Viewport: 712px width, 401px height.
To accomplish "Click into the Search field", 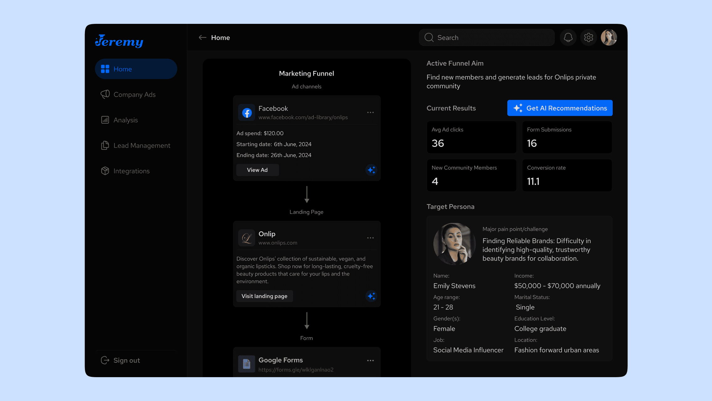I will pyautogui.click(x=492, y=38).
